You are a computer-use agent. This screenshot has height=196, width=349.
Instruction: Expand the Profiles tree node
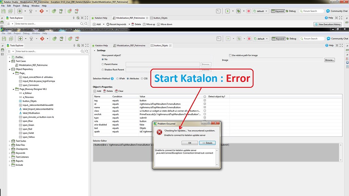point(10,57)
